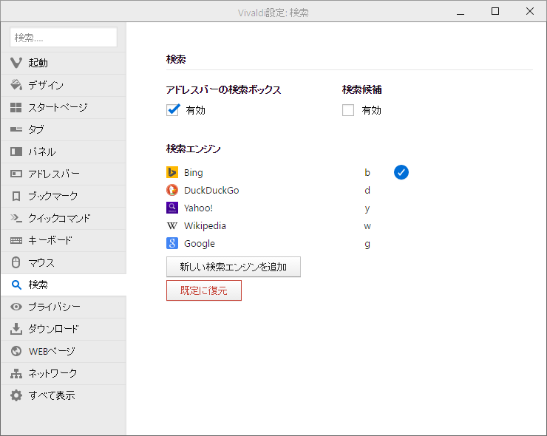
Task: Click the address bar icon beside アドレスバー
Action: (x=16, y=174)
